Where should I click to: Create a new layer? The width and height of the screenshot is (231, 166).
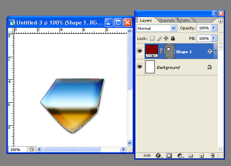(202, 156)
